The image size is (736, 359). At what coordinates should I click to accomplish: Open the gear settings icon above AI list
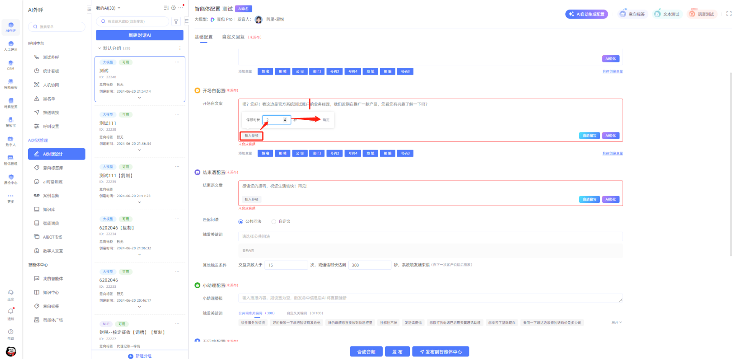[x=174, y=8]
